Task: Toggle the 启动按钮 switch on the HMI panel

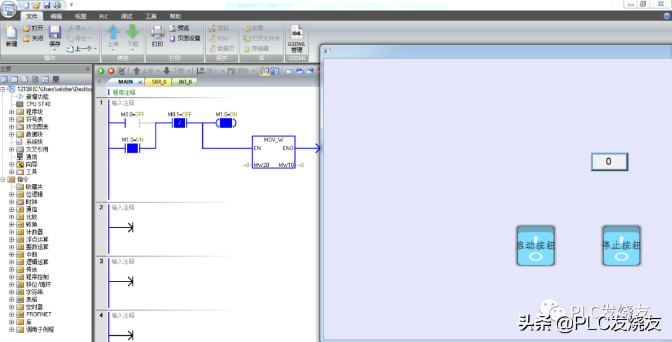Action: click(x=535, y=245)
